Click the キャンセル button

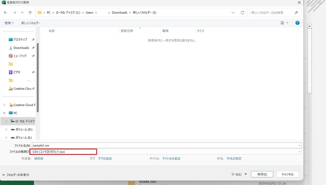coord(288,174)
